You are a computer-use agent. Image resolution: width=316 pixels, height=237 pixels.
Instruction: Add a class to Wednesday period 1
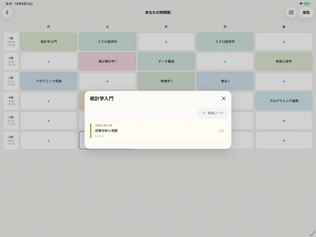pos(166,42)
